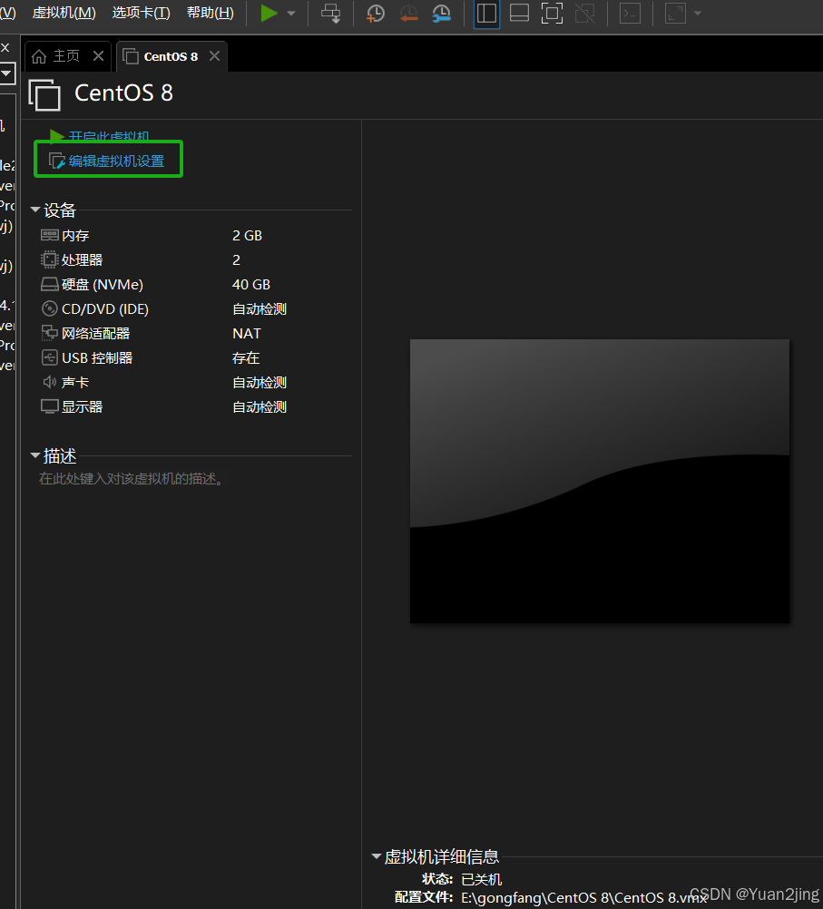Open the power options dropdown arrow
This screenshot has width=823, height=909.
291,13
